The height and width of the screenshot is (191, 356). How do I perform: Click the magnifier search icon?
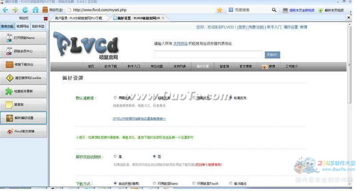274,10
